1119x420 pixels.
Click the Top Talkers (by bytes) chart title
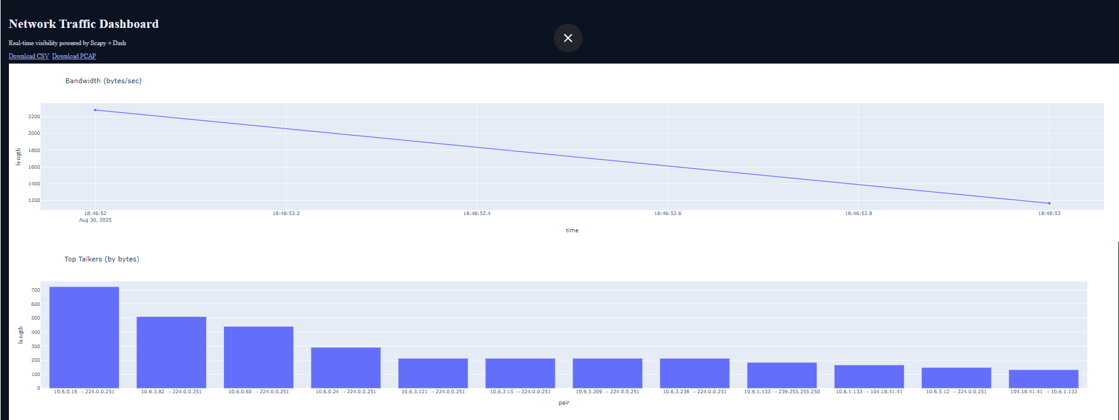pos(102,259)
